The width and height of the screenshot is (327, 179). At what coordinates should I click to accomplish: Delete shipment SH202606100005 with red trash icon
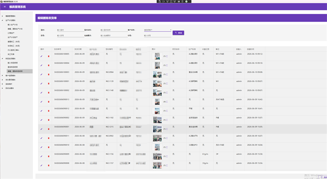pos(49,57)
